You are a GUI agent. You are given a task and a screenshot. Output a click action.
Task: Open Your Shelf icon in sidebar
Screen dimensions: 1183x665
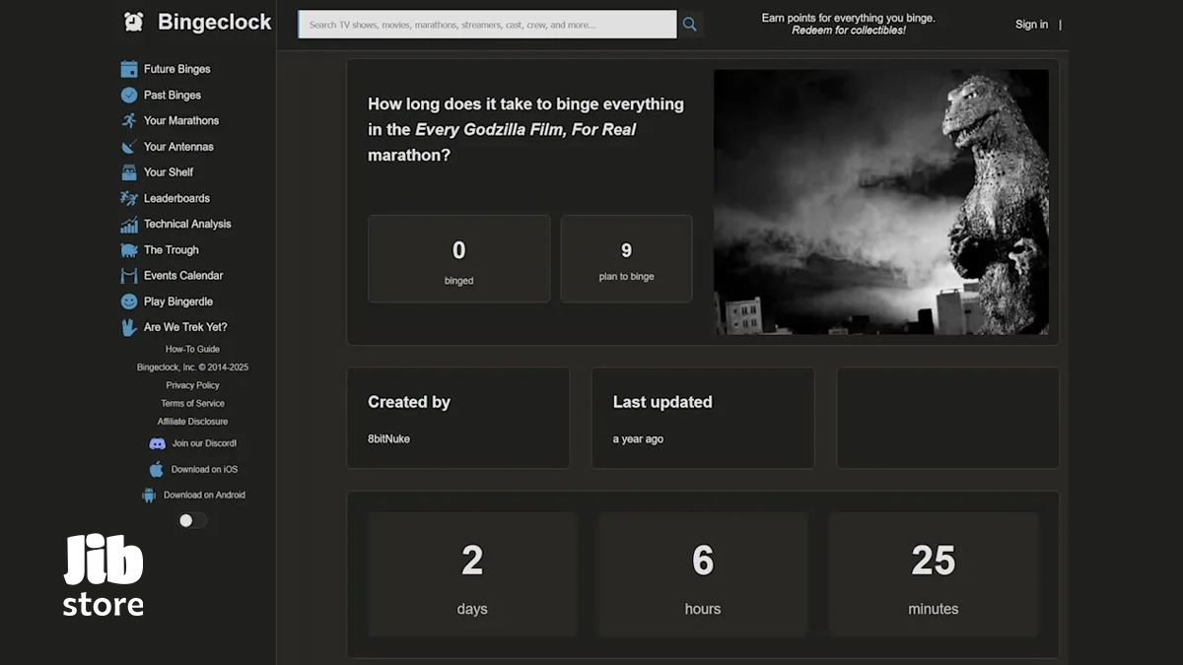tap(129, 172)
